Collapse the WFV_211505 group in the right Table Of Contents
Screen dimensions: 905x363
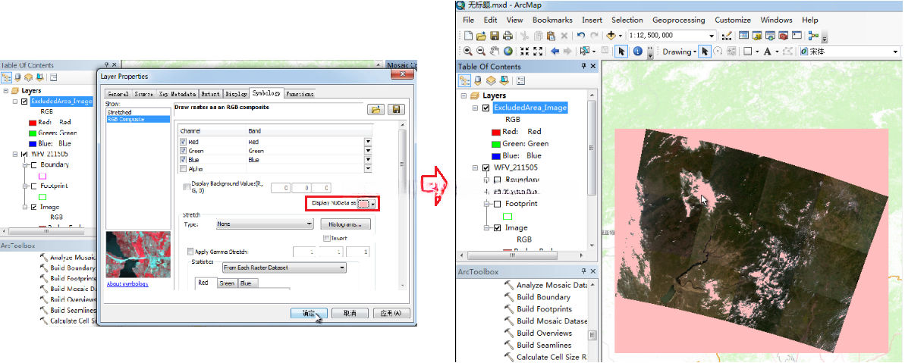point(476,168)
